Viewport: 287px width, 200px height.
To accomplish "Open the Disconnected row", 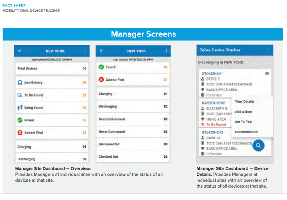I will click(133, 144).
